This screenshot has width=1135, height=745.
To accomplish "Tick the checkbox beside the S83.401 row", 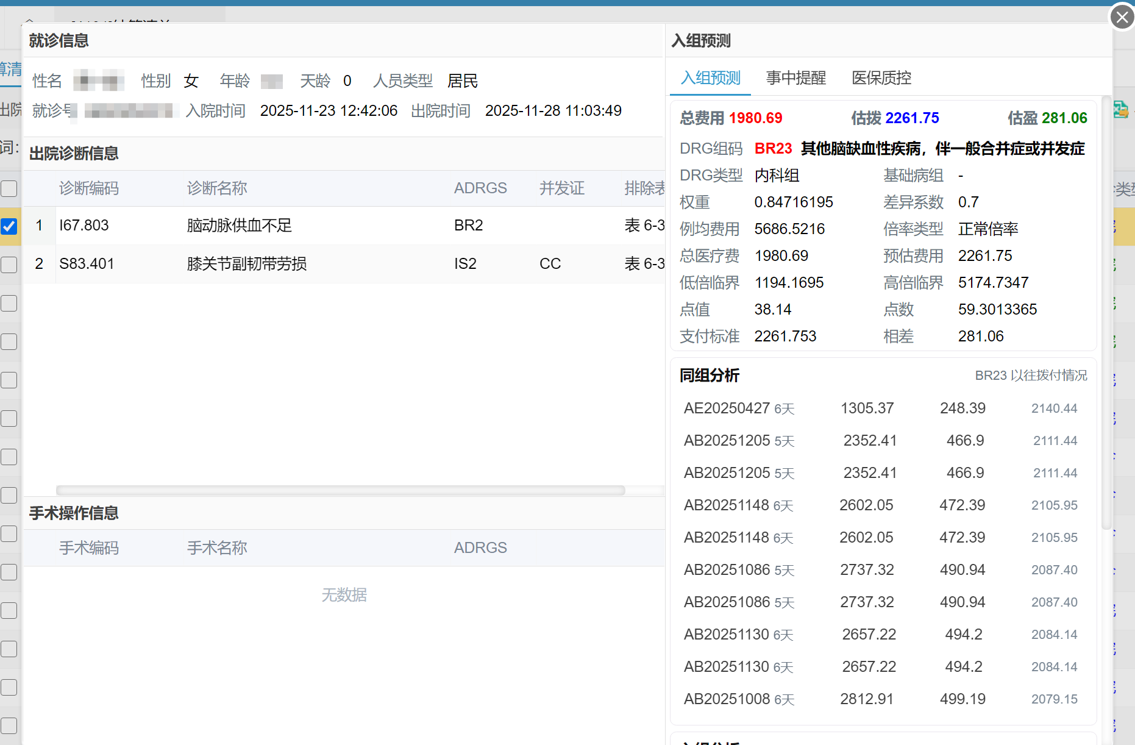I will pyautogui.click(x=9, y=265).
